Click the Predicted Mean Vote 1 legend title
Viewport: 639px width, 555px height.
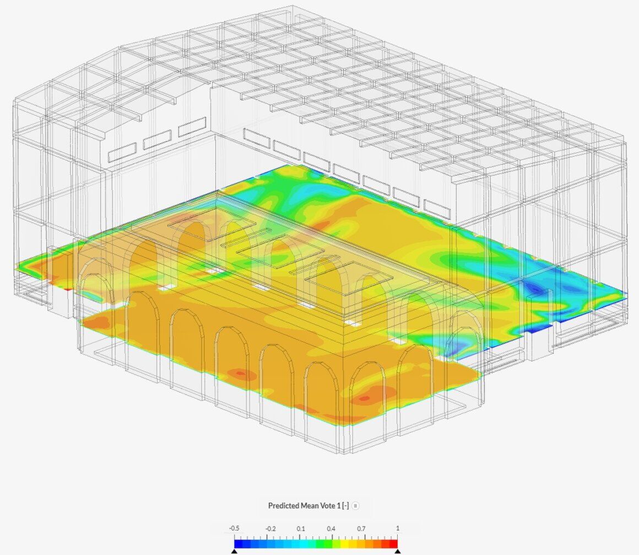[308, 505]
